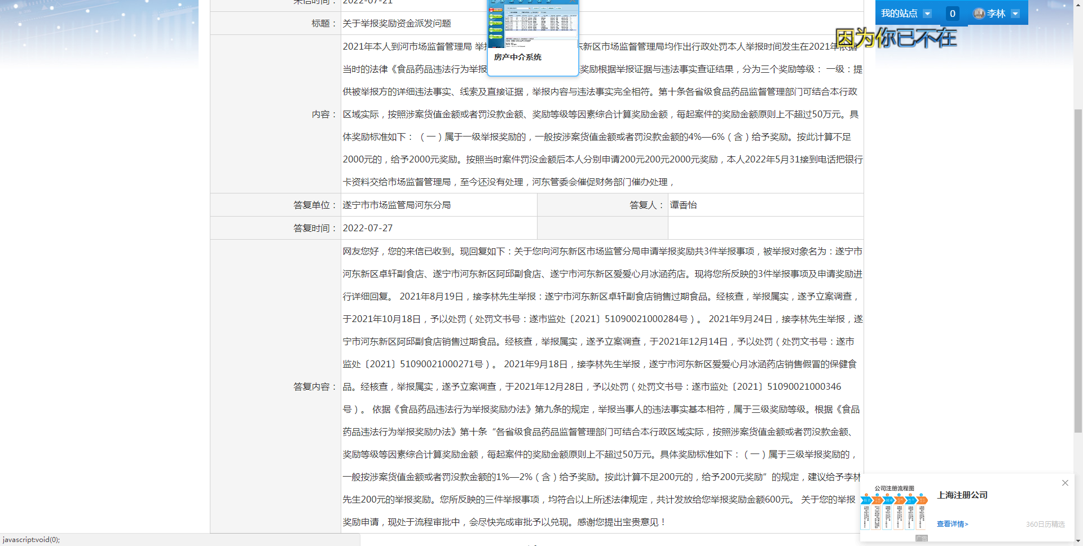Close the 上海注册公司 ad popup
Image resolution: width=1083 pixels, height=546 pixels.
pyautogui.click(x=1065, y=483)
